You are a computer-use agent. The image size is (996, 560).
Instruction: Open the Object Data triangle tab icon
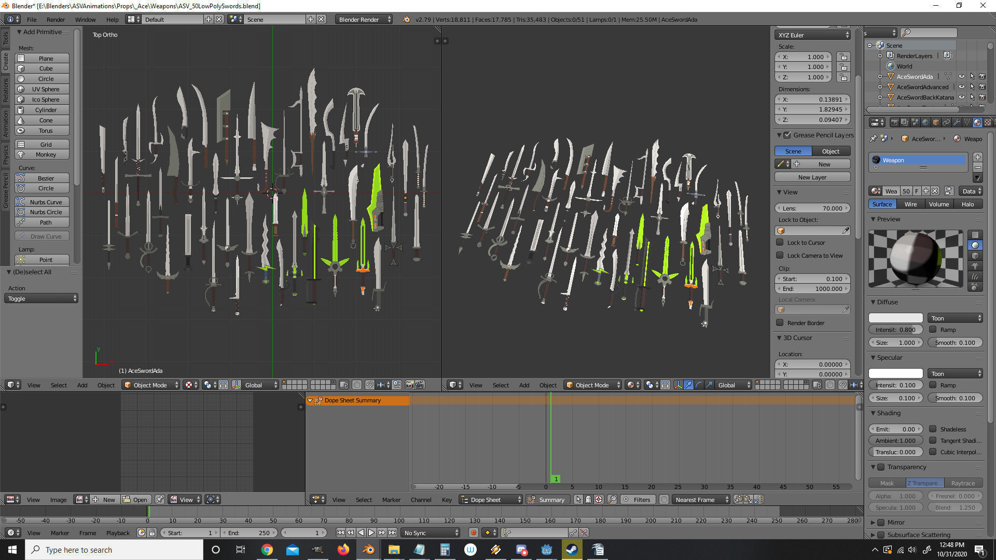coord(967,123)
